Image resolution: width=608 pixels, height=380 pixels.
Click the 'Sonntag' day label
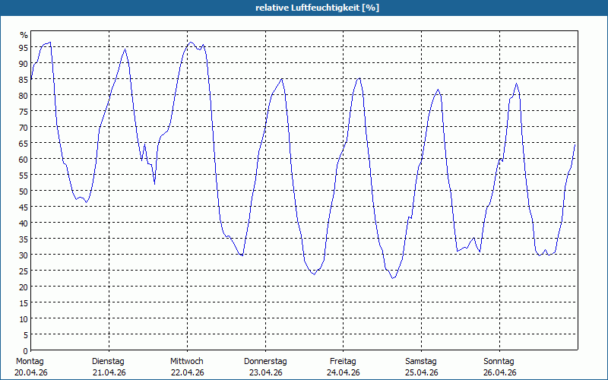click(x=499, y=361)
